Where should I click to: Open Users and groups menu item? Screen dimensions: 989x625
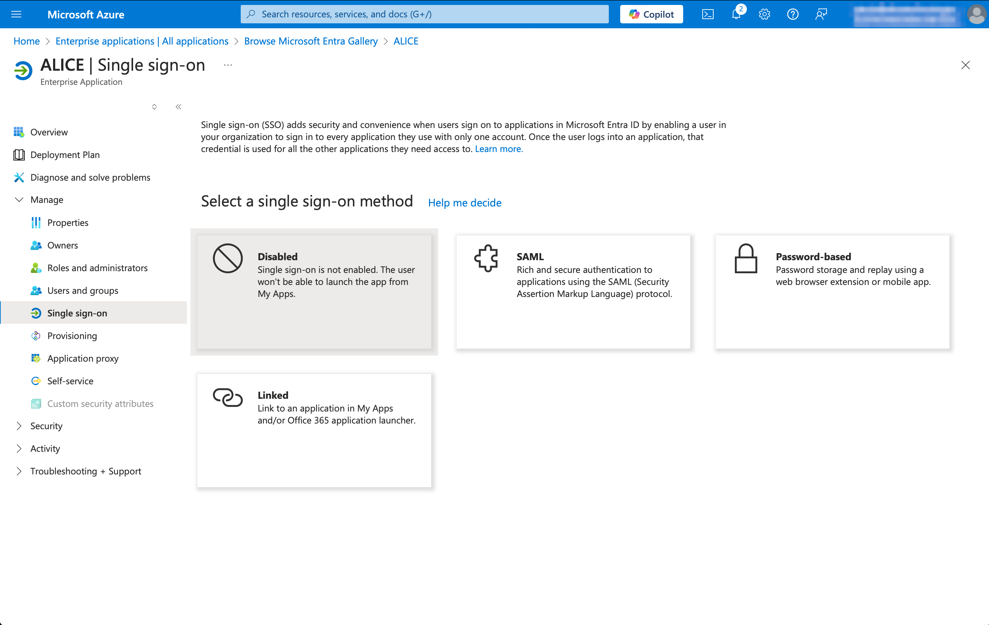coord(94,290)
